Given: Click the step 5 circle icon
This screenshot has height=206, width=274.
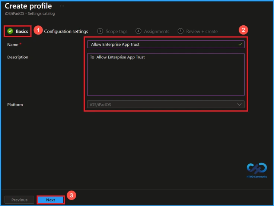Looking at the screenshot, I should [181, 31].
